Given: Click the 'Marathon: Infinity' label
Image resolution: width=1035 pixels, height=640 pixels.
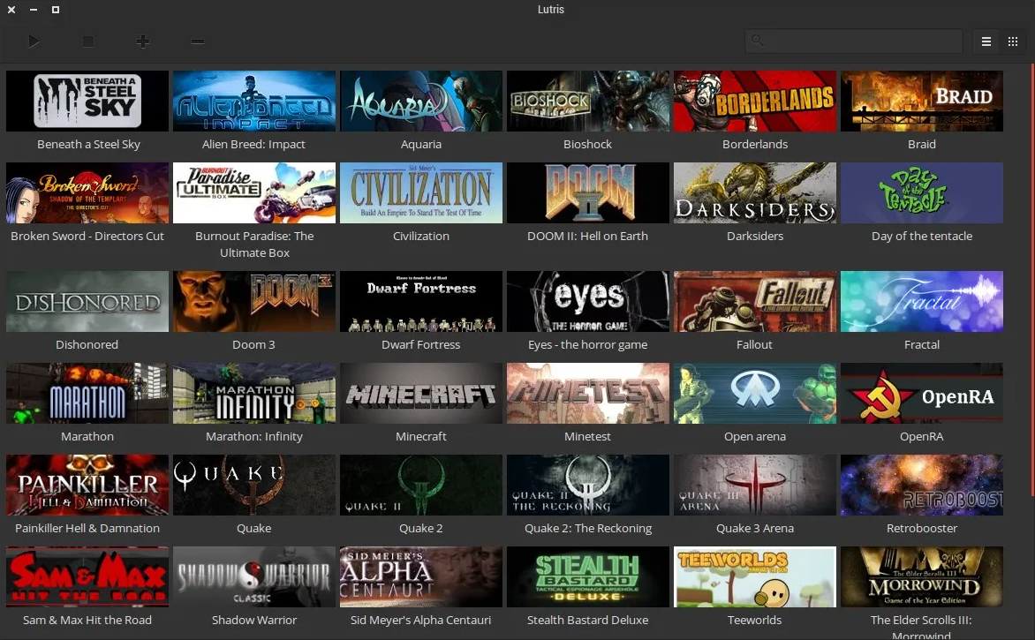Looking at the screenshot, I should (x=254, y=436).
